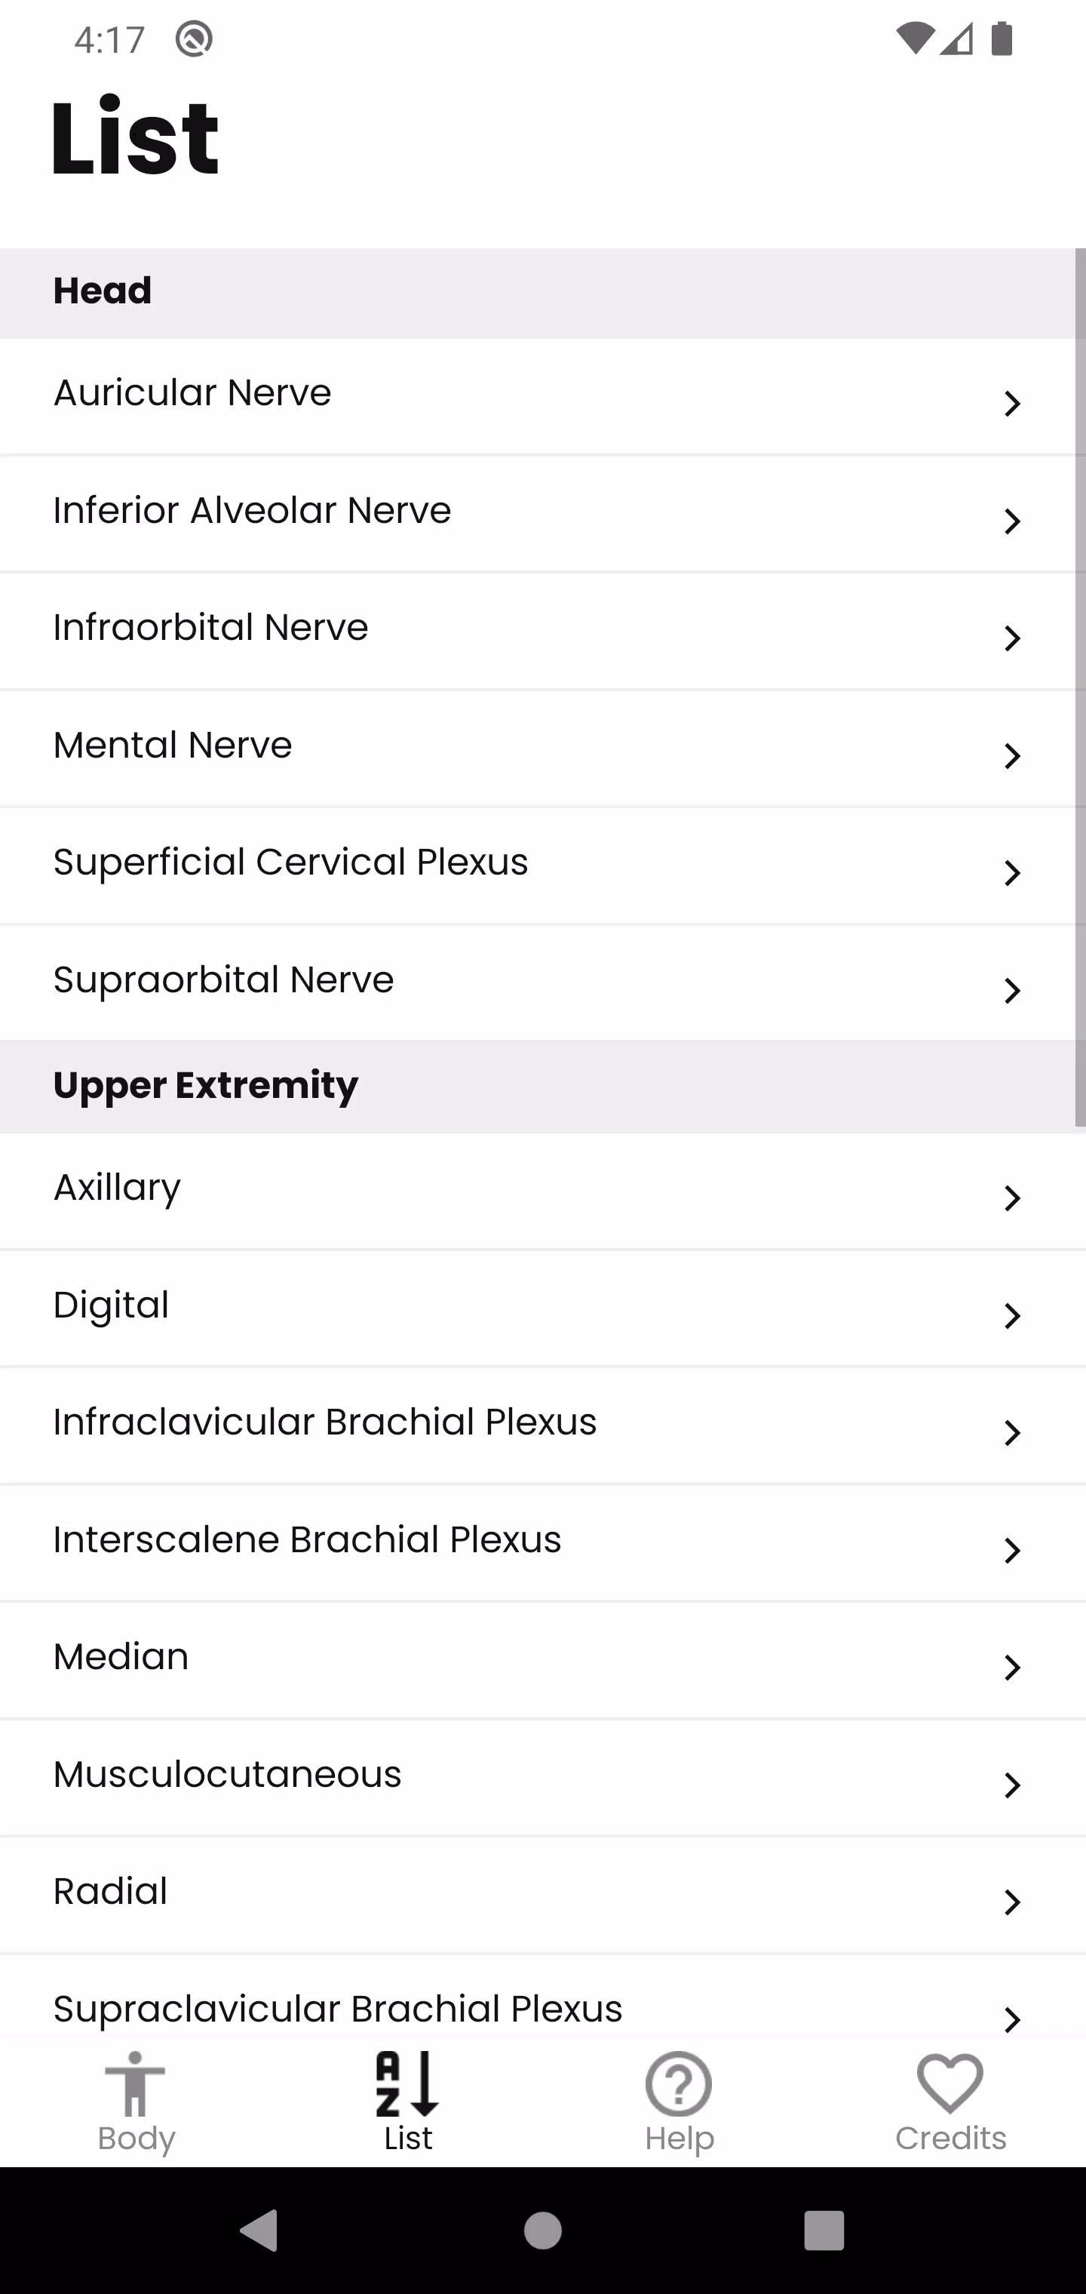Open the Body tab figure icon
Viewport: 1086px width, 2294px height.
(x=135, y=2083)
